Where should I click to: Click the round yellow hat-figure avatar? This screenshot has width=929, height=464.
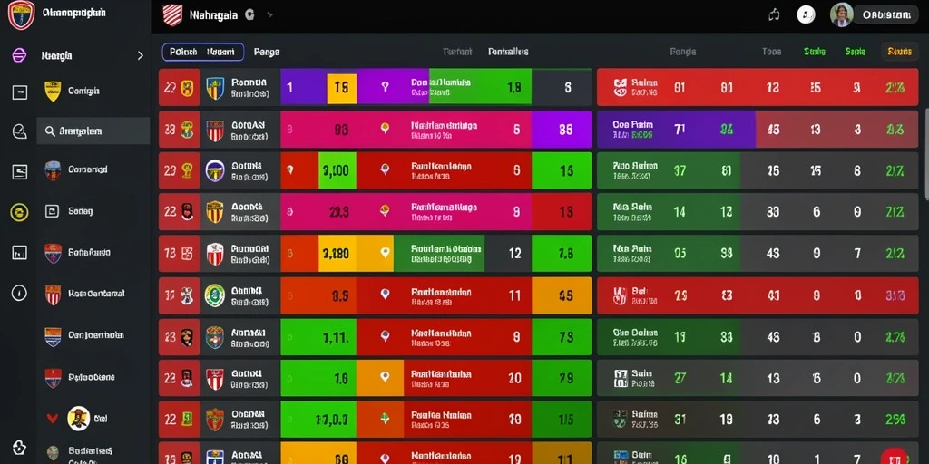point(78,419)
